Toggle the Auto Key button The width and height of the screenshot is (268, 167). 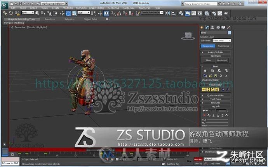(x=198, y=159)
